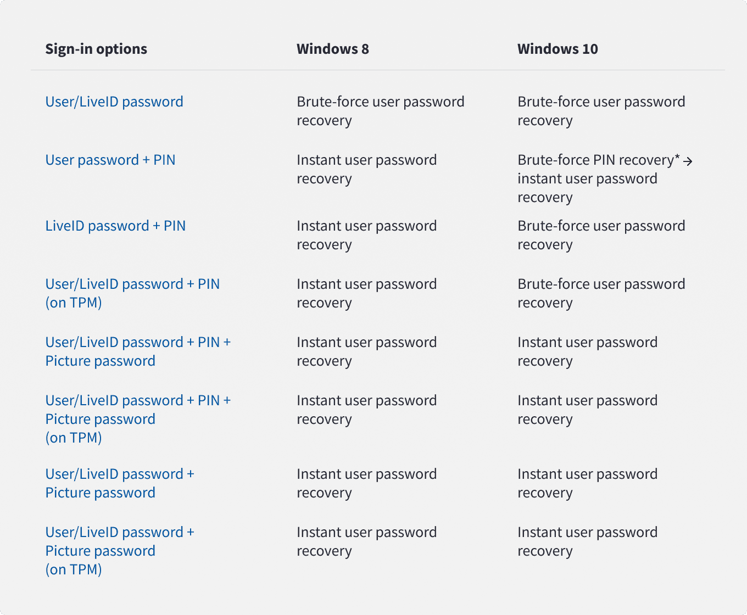This screenshot has height=615, width=747.
Task: Click the Sign-in options column header
Action: click(x=96, y=49)
